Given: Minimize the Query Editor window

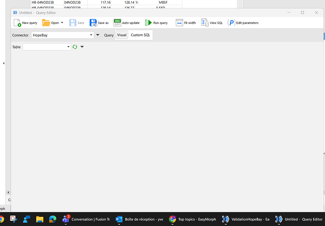Looking at the screenshot, I should pos(289,13).
